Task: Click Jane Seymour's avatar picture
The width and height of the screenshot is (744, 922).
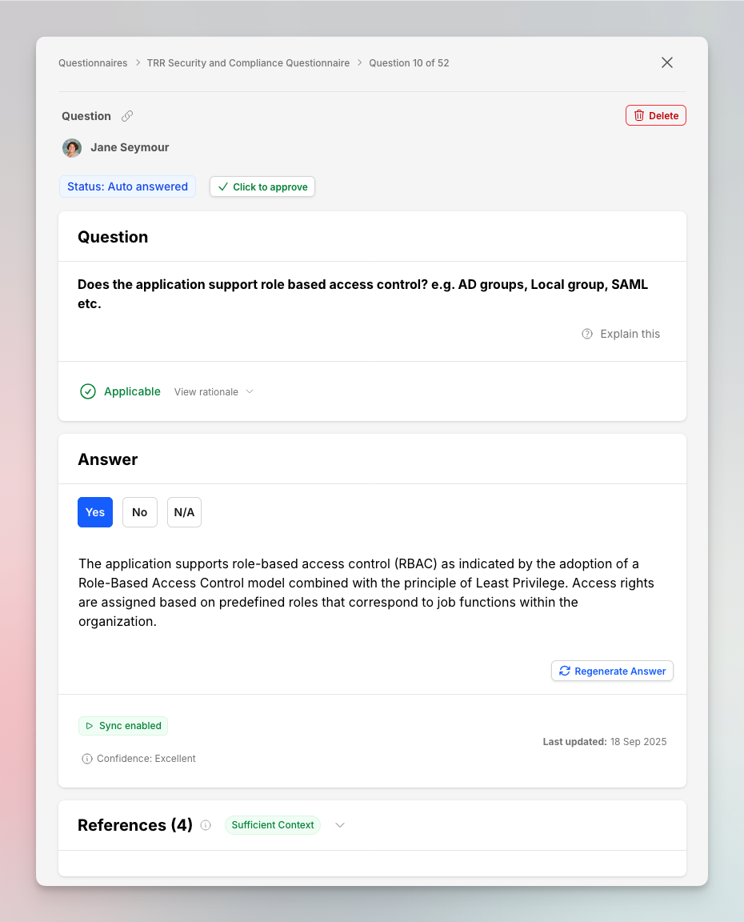Action: [x=72, y=147]
